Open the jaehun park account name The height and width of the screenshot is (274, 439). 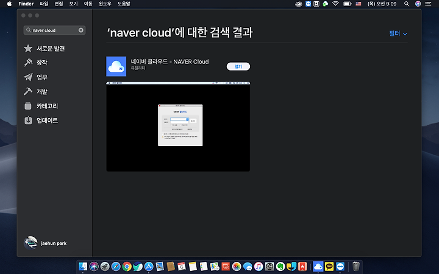[54, 243]
